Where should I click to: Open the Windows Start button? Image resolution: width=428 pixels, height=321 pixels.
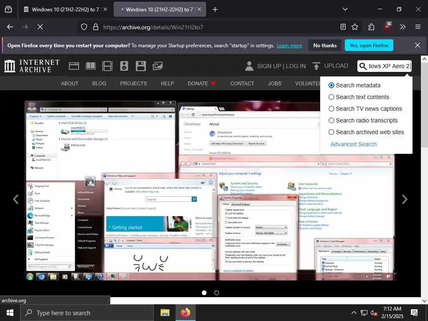10,313
